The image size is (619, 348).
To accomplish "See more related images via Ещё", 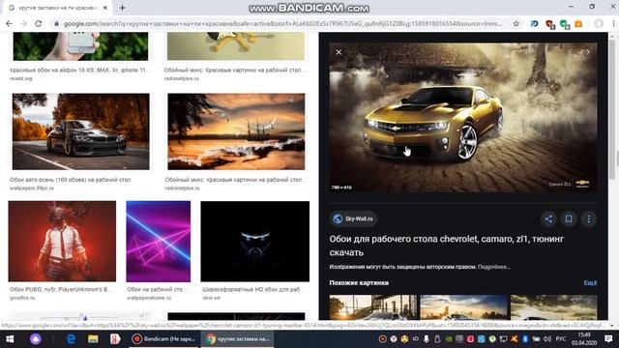I will (590, 283).
